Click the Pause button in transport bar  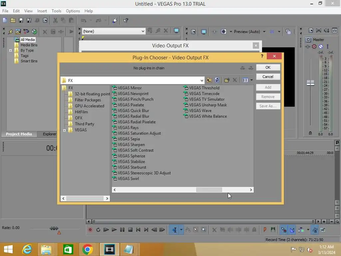[122, 230]
